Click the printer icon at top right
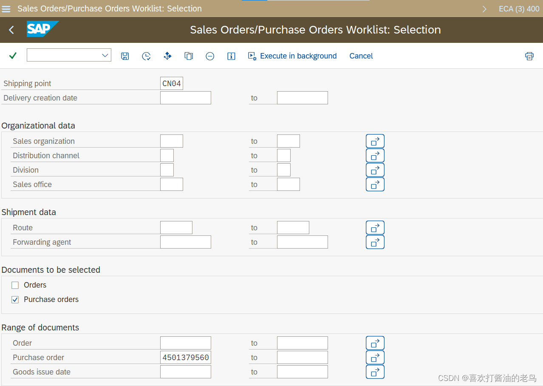This screenshot has height=386, width=543. (x=529, y=56)
